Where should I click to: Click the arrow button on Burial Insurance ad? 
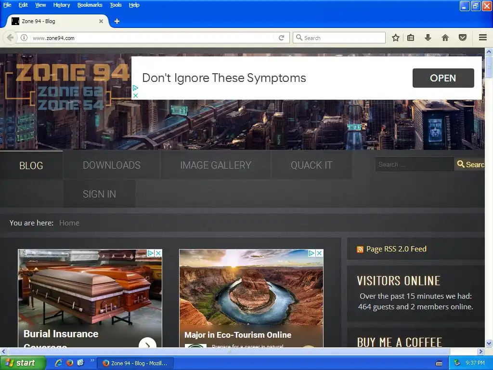pos(147,343)
